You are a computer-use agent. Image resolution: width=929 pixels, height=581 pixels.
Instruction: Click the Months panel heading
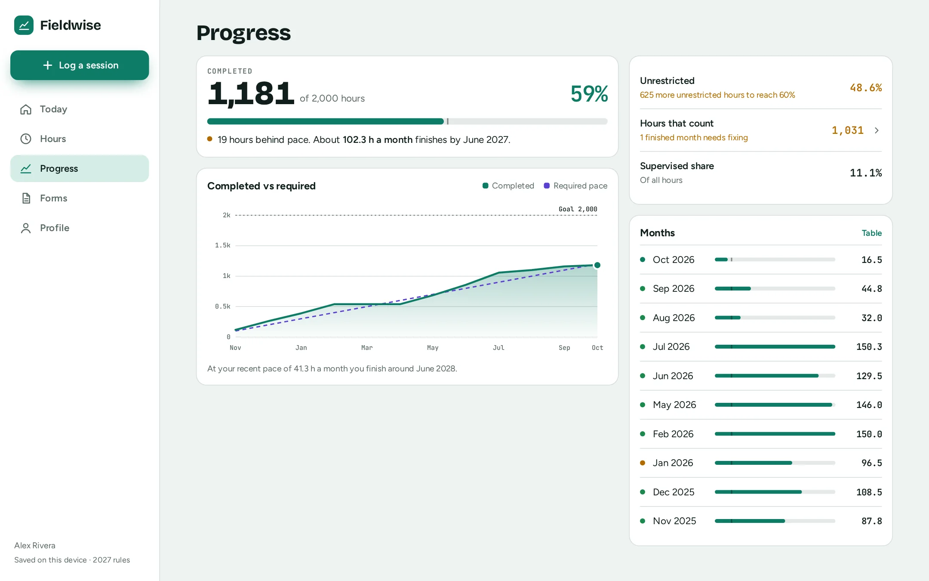click(x=657, y=233)
